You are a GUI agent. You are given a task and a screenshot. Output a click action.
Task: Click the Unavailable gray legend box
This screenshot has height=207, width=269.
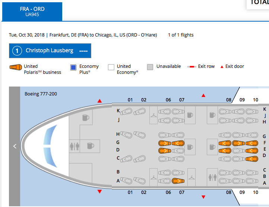(150, 67)
